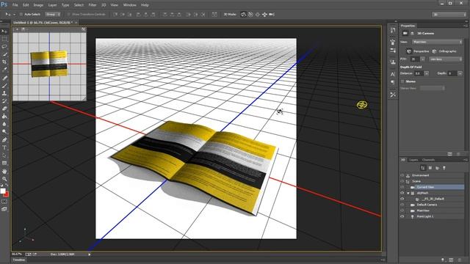Screen dimensions: 470x264
Task: Filter 3D panel by meshes
Action: point(430,168)
